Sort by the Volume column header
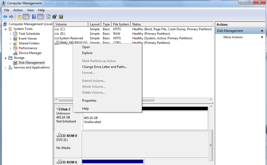The image size is (267, 165). 71,24
